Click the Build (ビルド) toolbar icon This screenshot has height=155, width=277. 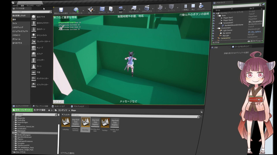[160, 7]
